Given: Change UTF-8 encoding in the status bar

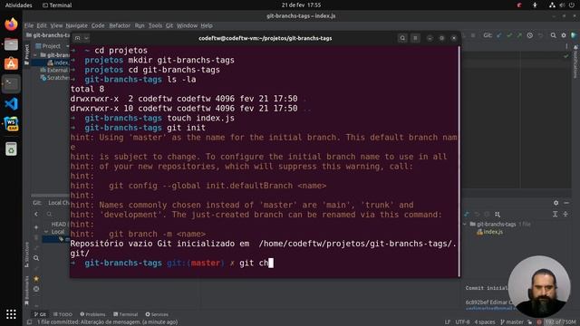Looking at the screenshot, I should pyautogui.click(x=462, y=322).
